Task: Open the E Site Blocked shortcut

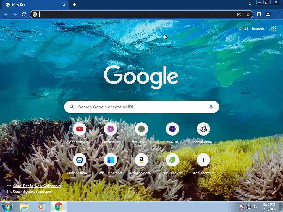Action: (x=141, y=129)
